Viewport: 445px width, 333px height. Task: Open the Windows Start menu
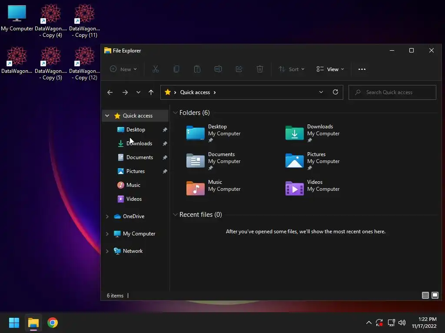click(14, 323)
